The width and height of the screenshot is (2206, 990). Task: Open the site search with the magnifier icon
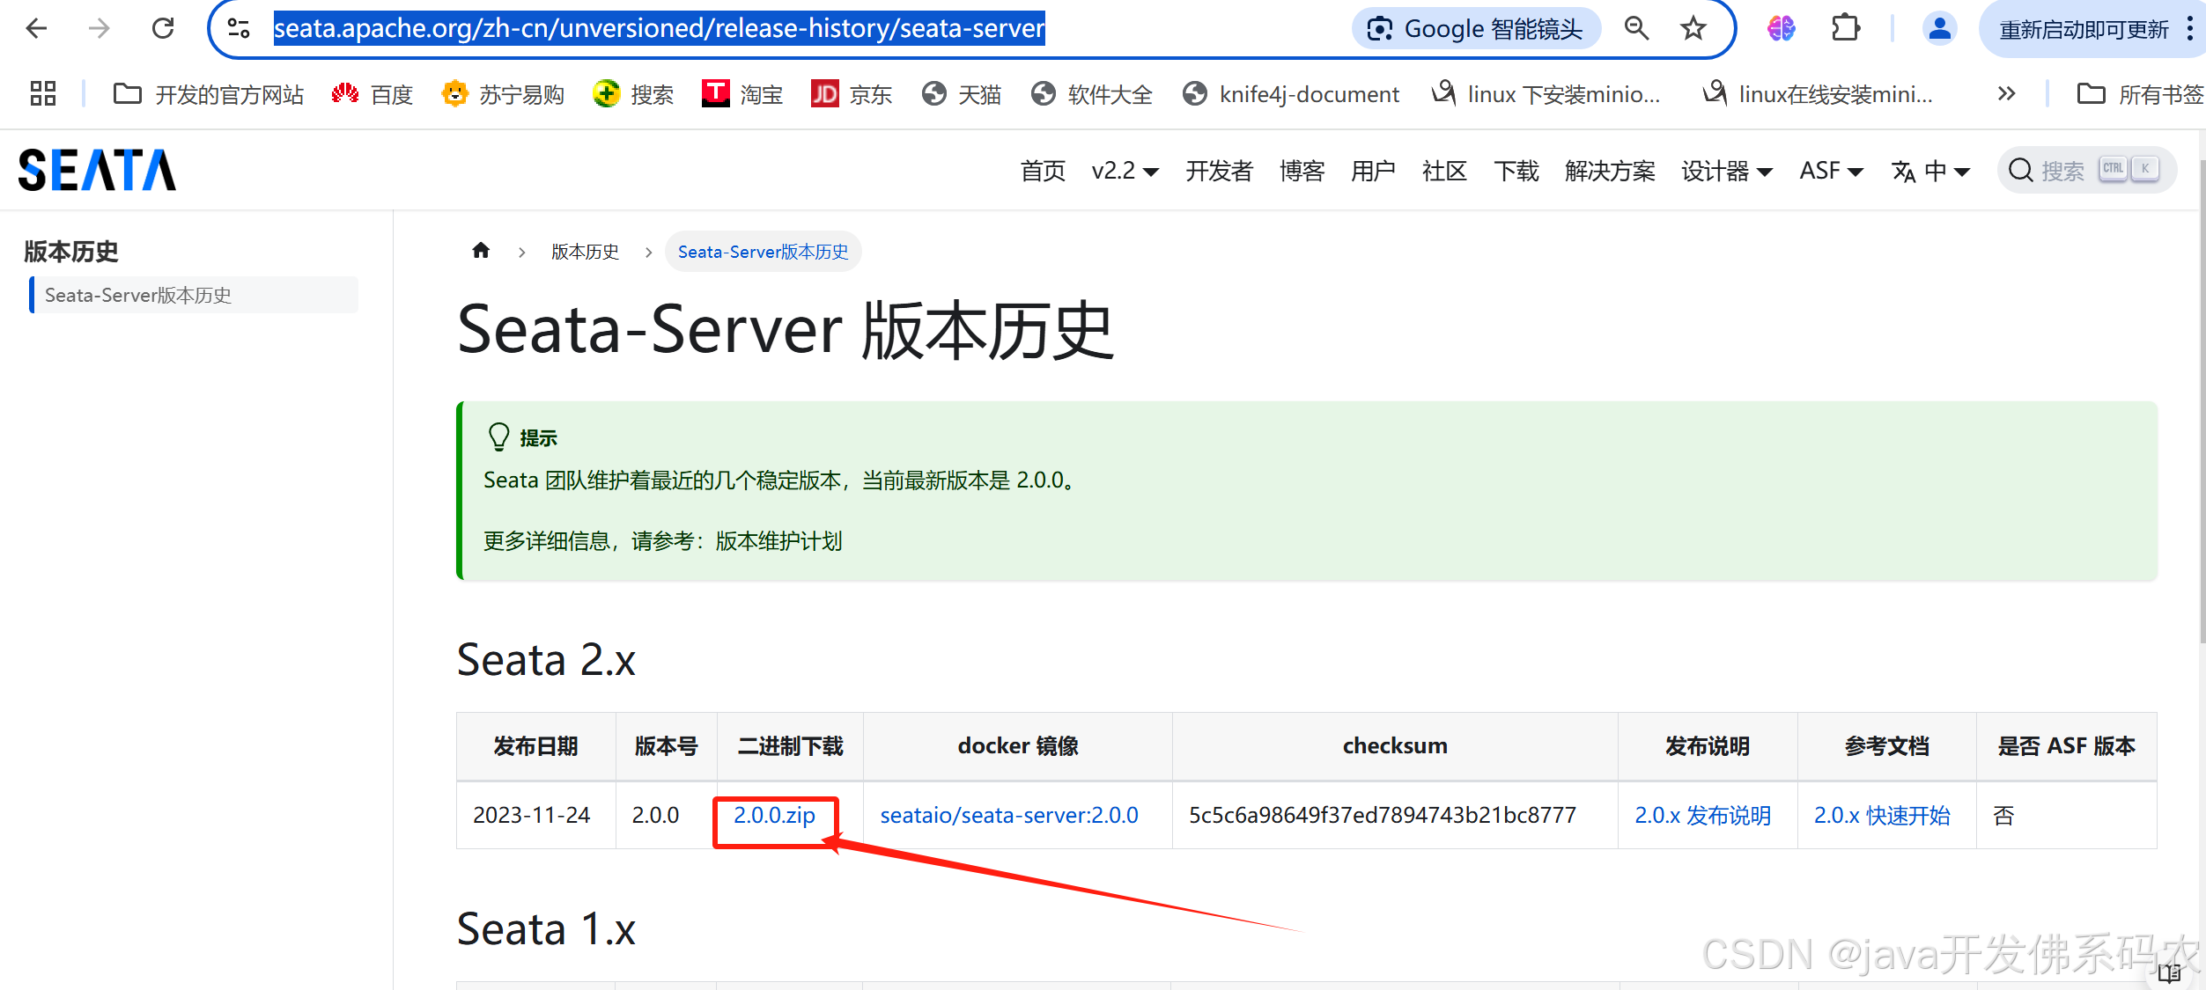pos(2020,170)
